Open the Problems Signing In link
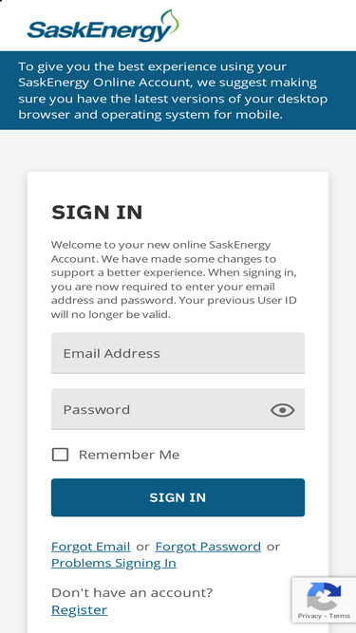Image resolution: width=356 pixels, height=633 pixels. coord(113,563)
